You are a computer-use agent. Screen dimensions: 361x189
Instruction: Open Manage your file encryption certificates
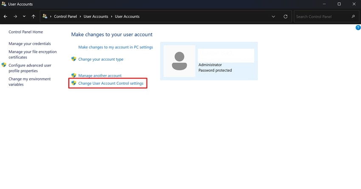(x=32, y=54)
